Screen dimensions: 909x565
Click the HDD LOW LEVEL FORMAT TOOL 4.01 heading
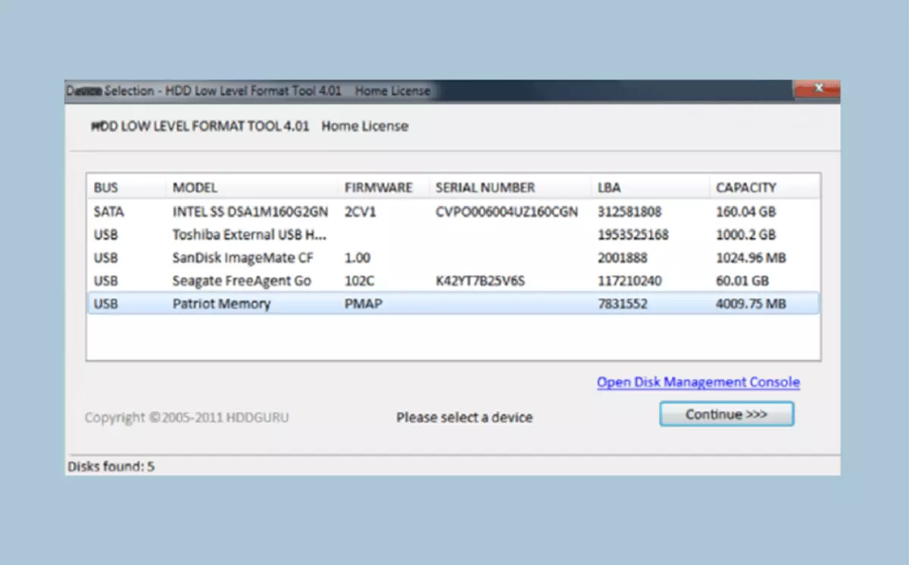pyautogui.click(x=201, y=126)
